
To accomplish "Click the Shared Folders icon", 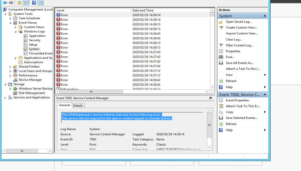I will 15,67.
